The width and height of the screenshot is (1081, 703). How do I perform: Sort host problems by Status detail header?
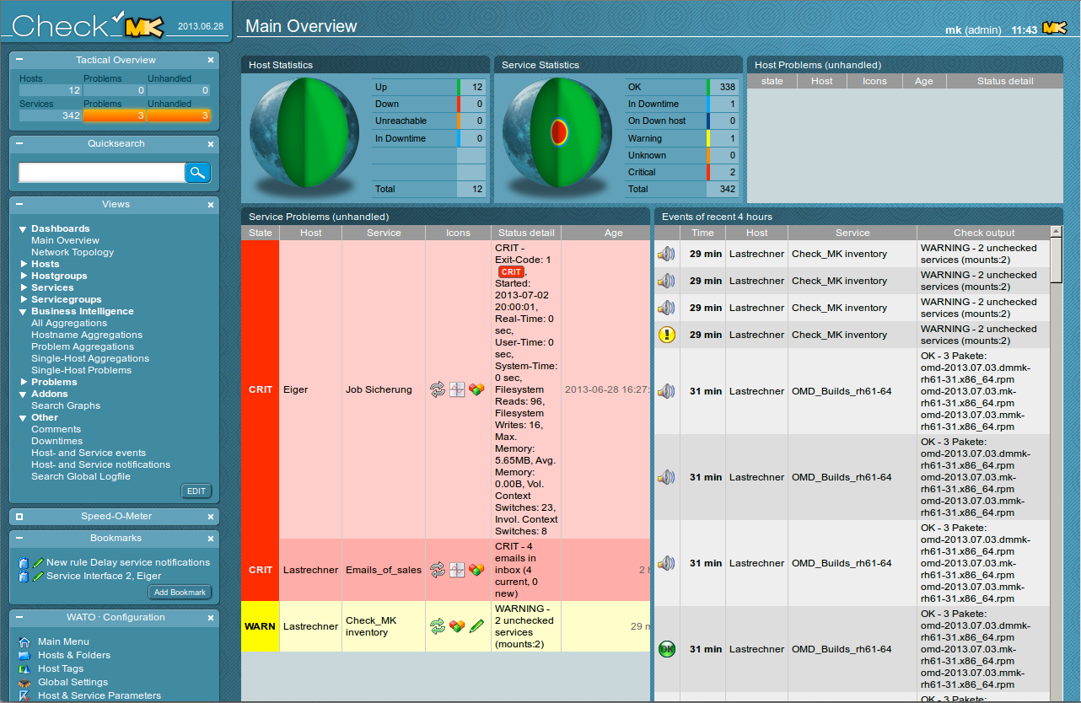click(x=1005, y=81)
